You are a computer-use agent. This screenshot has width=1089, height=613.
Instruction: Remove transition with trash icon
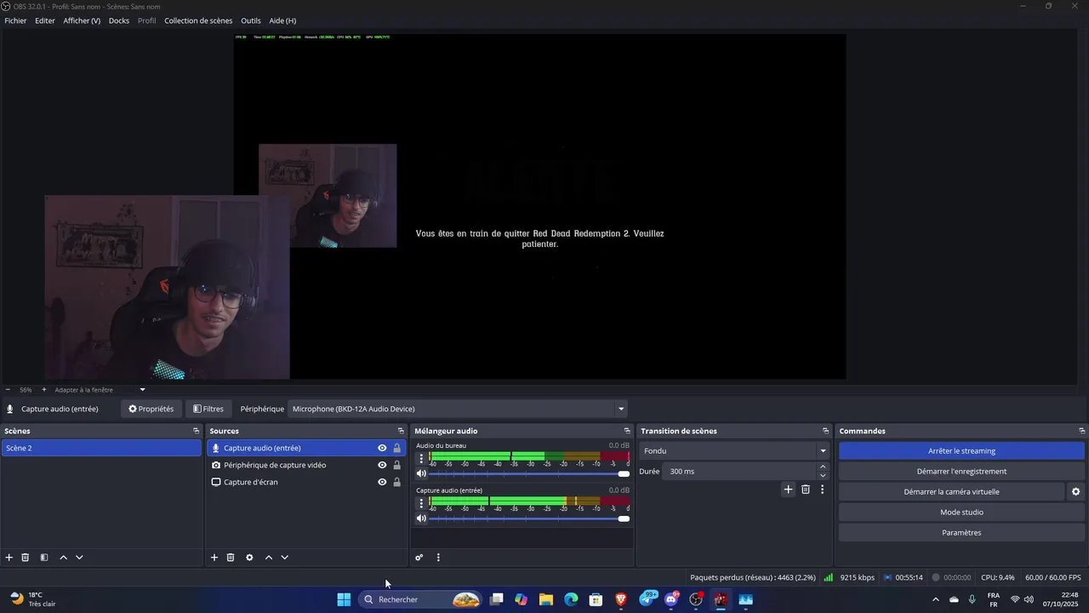point(806,490)
